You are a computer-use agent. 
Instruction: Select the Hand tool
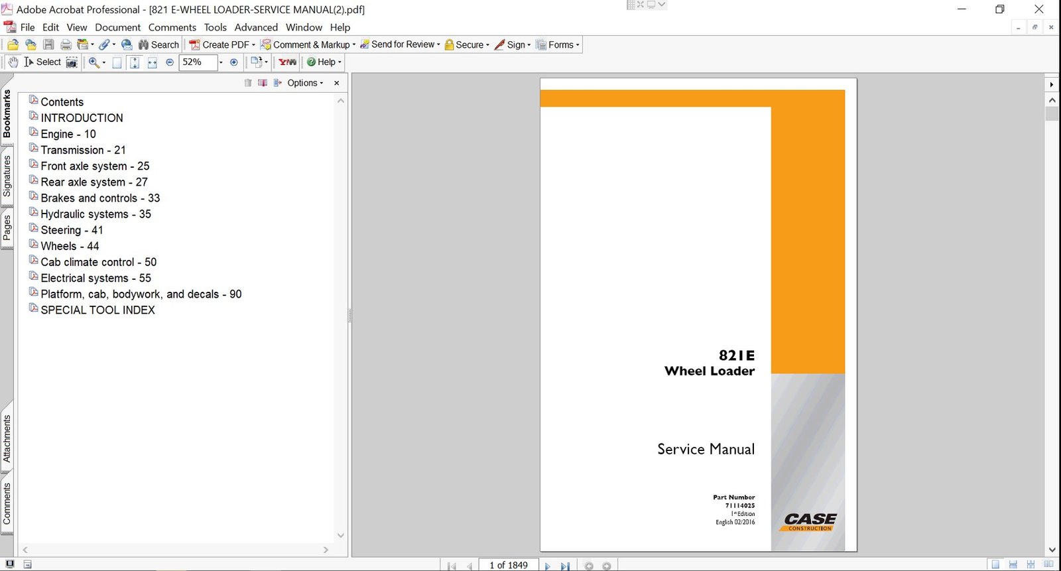pyautogui.click(x=13, y=62)
